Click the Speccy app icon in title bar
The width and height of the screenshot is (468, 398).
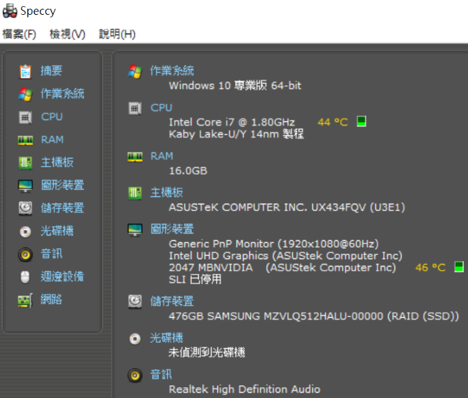click(x=9, y=11)
